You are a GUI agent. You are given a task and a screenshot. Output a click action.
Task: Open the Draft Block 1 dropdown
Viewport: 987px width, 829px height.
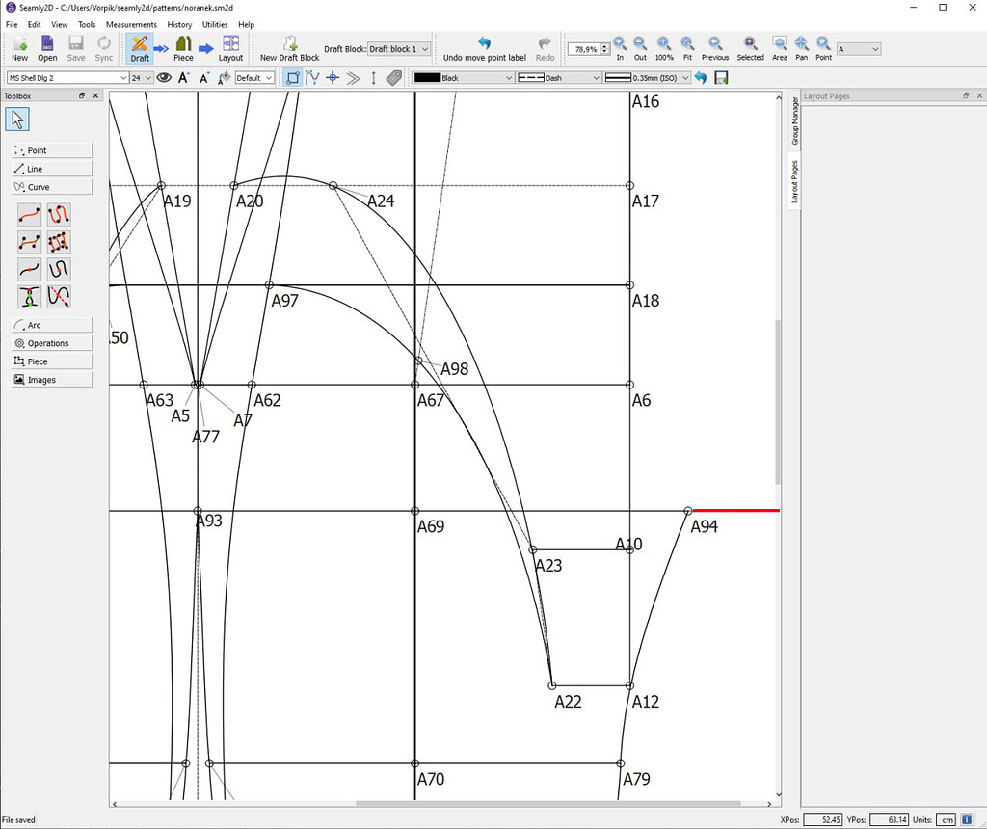[x=398, y=48]
